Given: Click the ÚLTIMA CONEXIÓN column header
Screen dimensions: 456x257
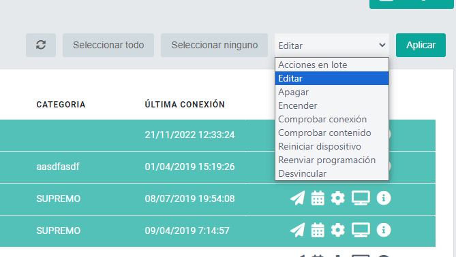Looking at the screenshot, I should click(x=185, y=104).
